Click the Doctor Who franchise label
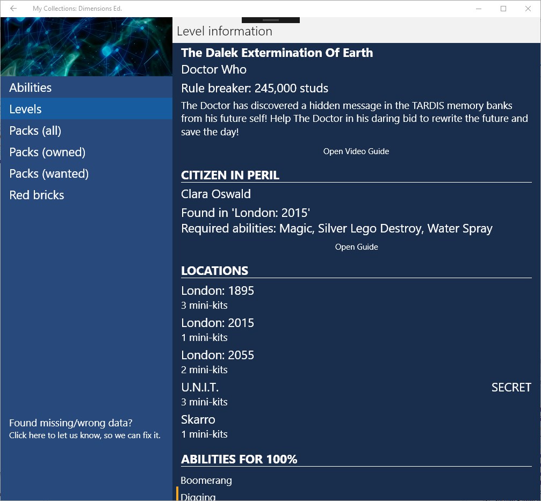 pyautogui.click(x=214, y=69)
